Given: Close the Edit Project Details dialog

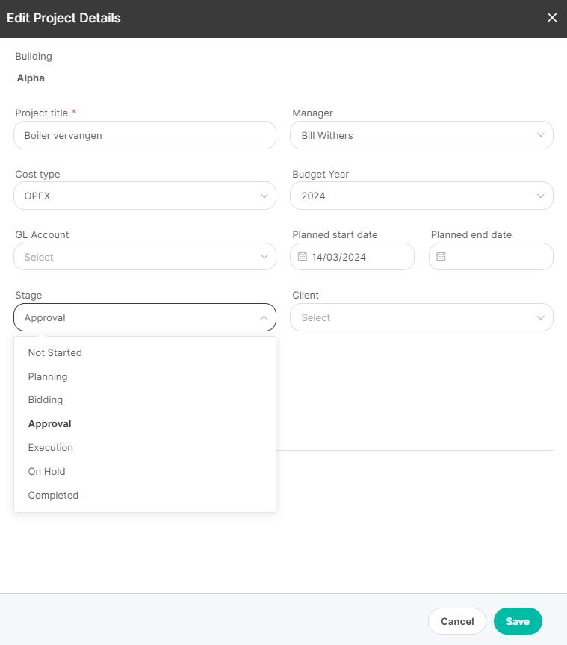Looking at the screenshot, I should (552, 18).
